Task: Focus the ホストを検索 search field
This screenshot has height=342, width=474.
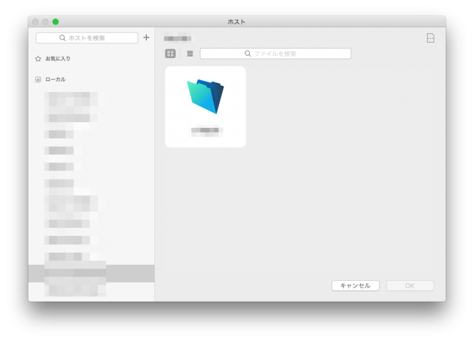Action: [87, 38]
